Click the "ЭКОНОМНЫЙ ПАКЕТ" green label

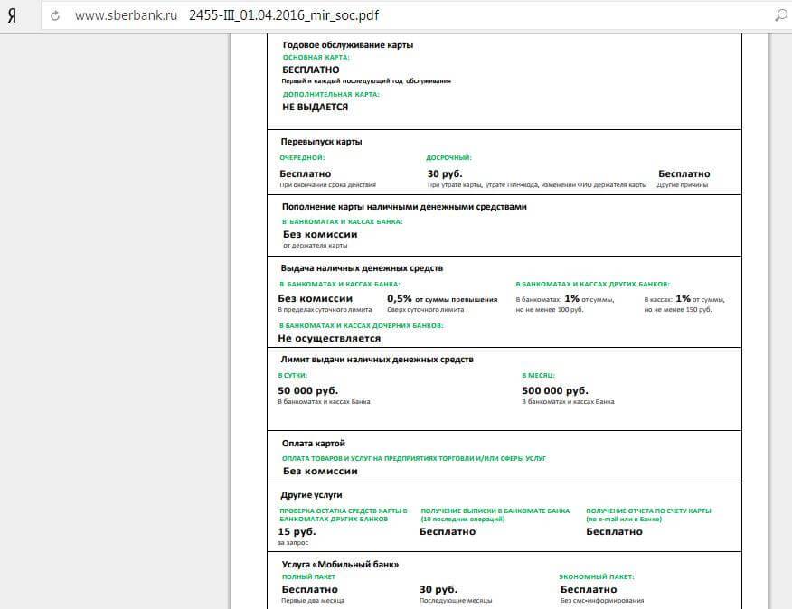pos(597,576)
